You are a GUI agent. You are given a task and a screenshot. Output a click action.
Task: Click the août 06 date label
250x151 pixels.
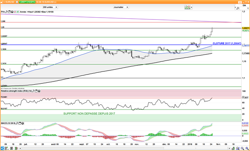[x=55, y=144]
